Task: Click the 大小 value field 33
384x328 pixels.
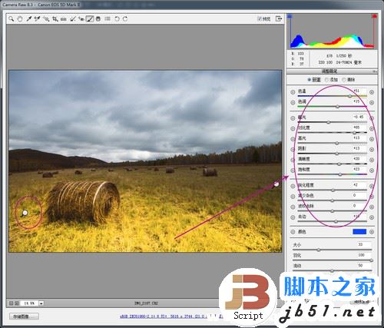Action: [363, 245]
